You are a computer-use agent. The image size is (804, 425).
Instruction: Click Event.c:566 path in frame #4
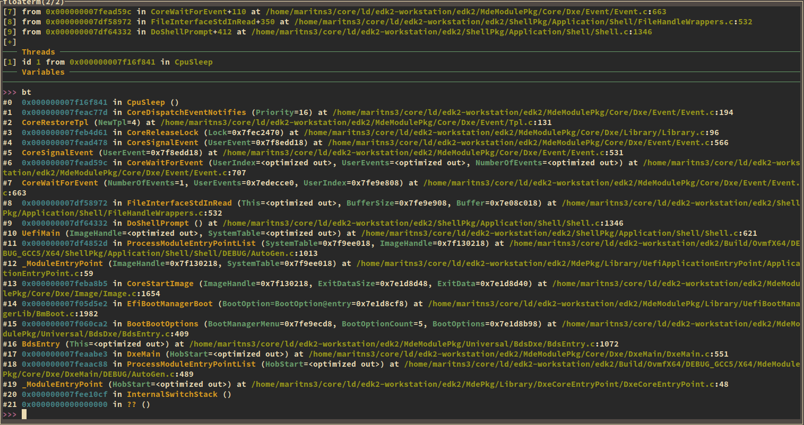point(528,143)
